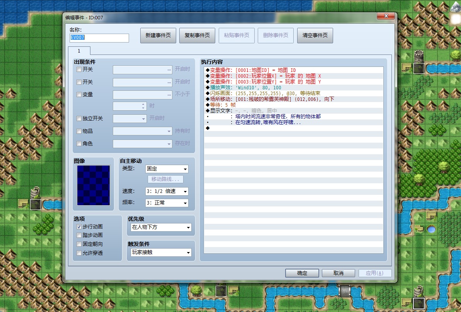Click the 清空事件页 button
The width and height of the screenshot is (461, 312).
[x=315, y=35]
